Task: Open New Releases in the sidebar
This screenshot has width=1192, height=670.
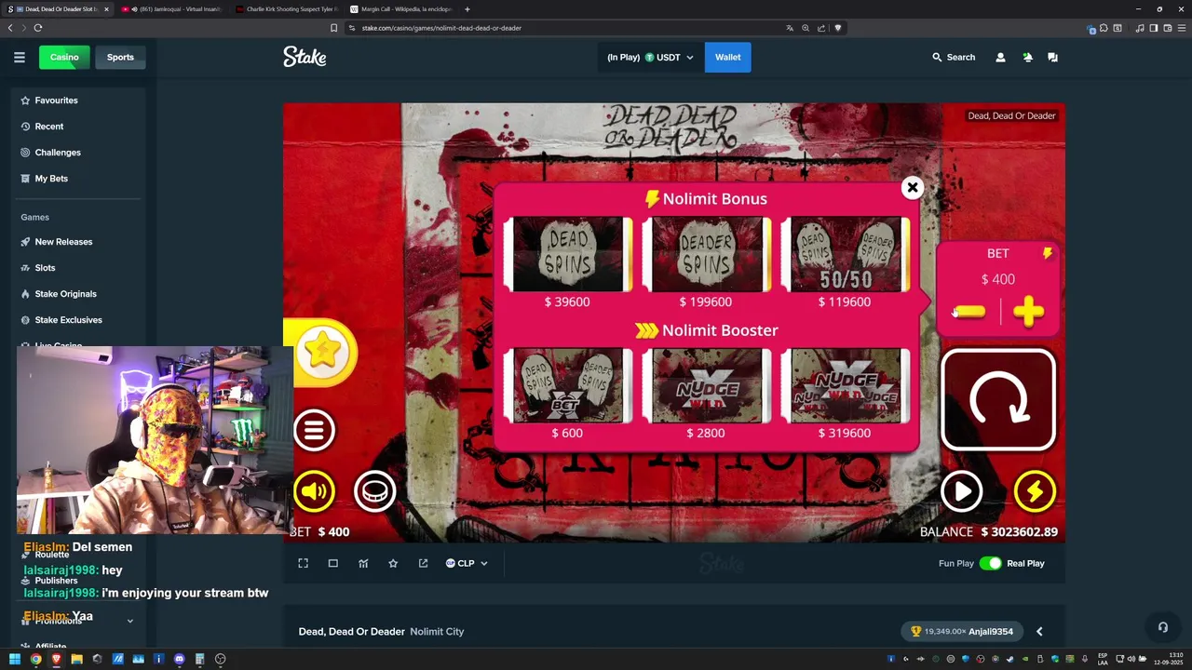Action: (x=78, y=242)
